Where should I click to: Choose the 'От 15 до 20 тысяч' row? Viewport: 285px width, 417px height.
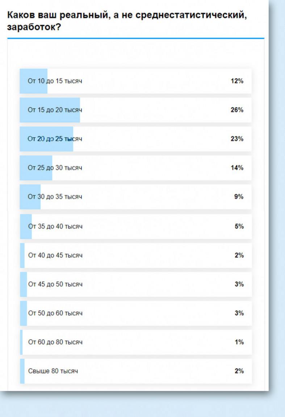click(135, 110)
